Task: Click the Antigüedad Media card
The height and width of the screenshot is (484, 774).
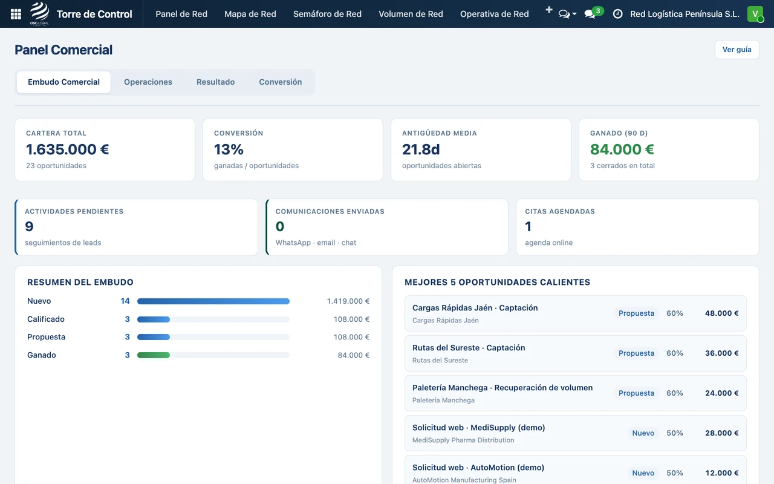Action: click(x=481, y=149)
